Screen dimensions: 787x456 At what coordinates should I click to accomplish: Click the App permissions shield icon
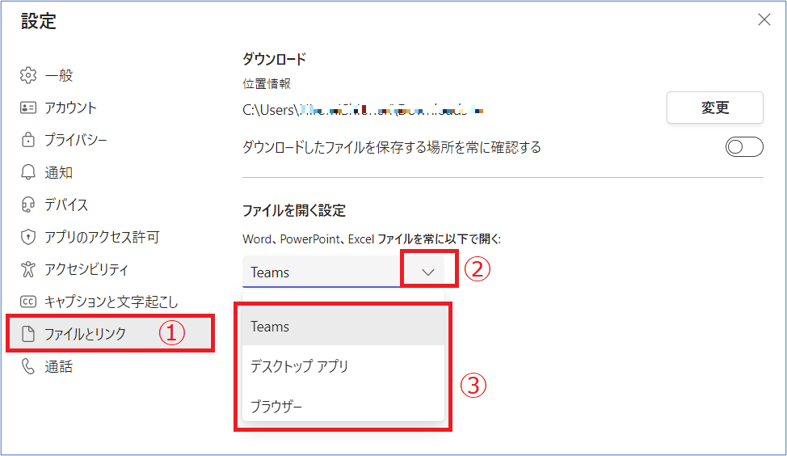point(28,237)
